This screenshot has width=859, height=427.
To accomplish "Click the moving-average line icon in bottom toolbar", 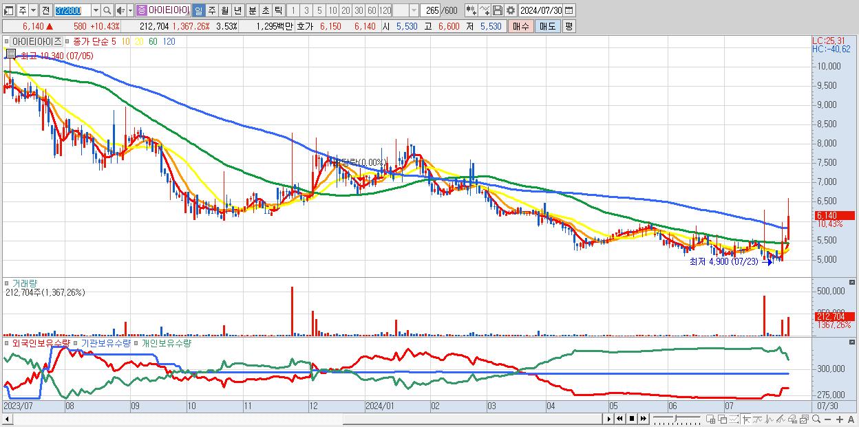I will [x=758, y=419].
